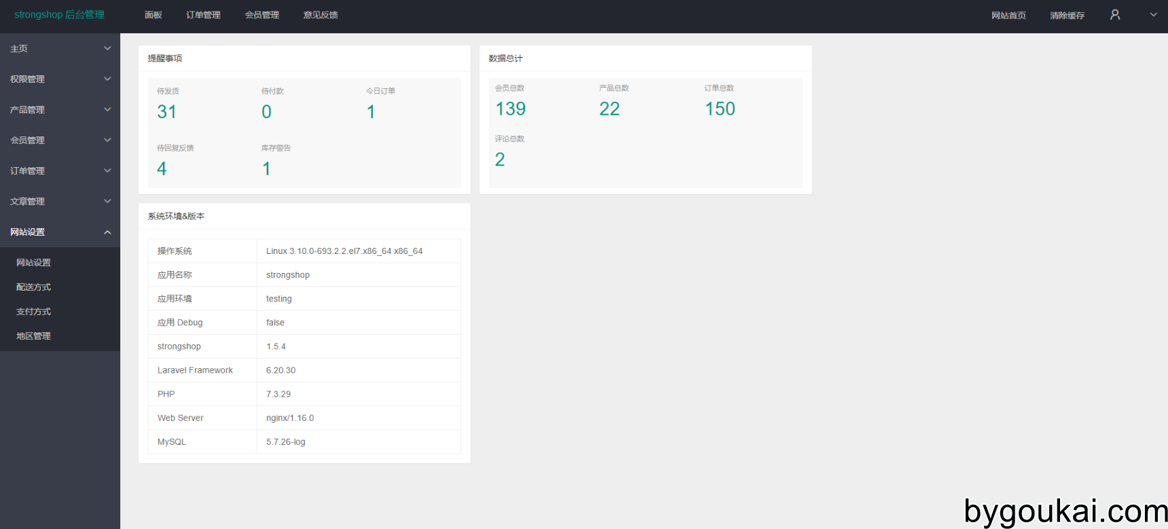The image size is (1168, 529).
Task: Click 清除缓存 to clear the cache
Action: pos(1067,16)
